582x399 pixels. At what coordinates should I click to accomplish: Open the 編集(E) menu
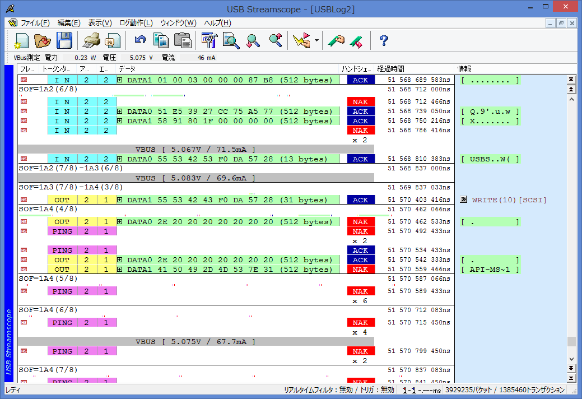click(69, 23)
